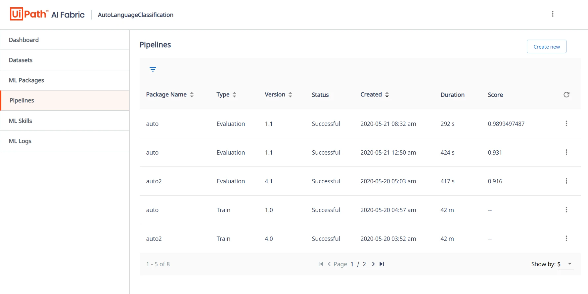The image size is (588, 294).
Task: Open the Dashboard section
Action: point(65,40)
